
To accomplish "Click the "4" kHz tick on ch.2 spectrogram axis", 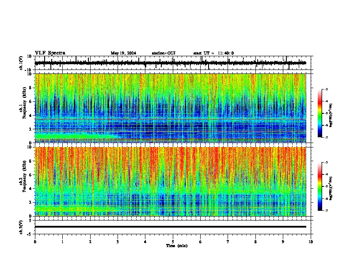I will (x=31, y=189).
